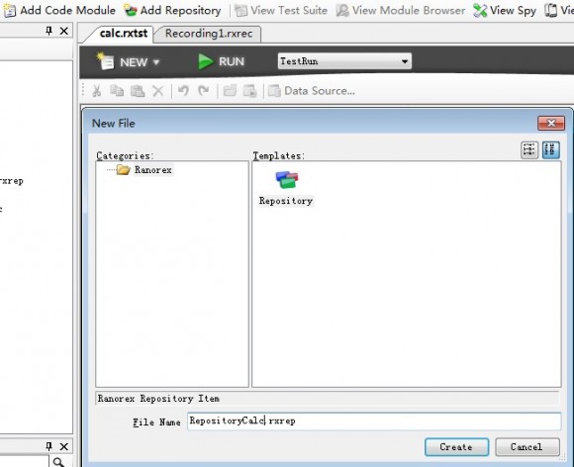Open the TestRun configuration dropdown

[344, 61]
